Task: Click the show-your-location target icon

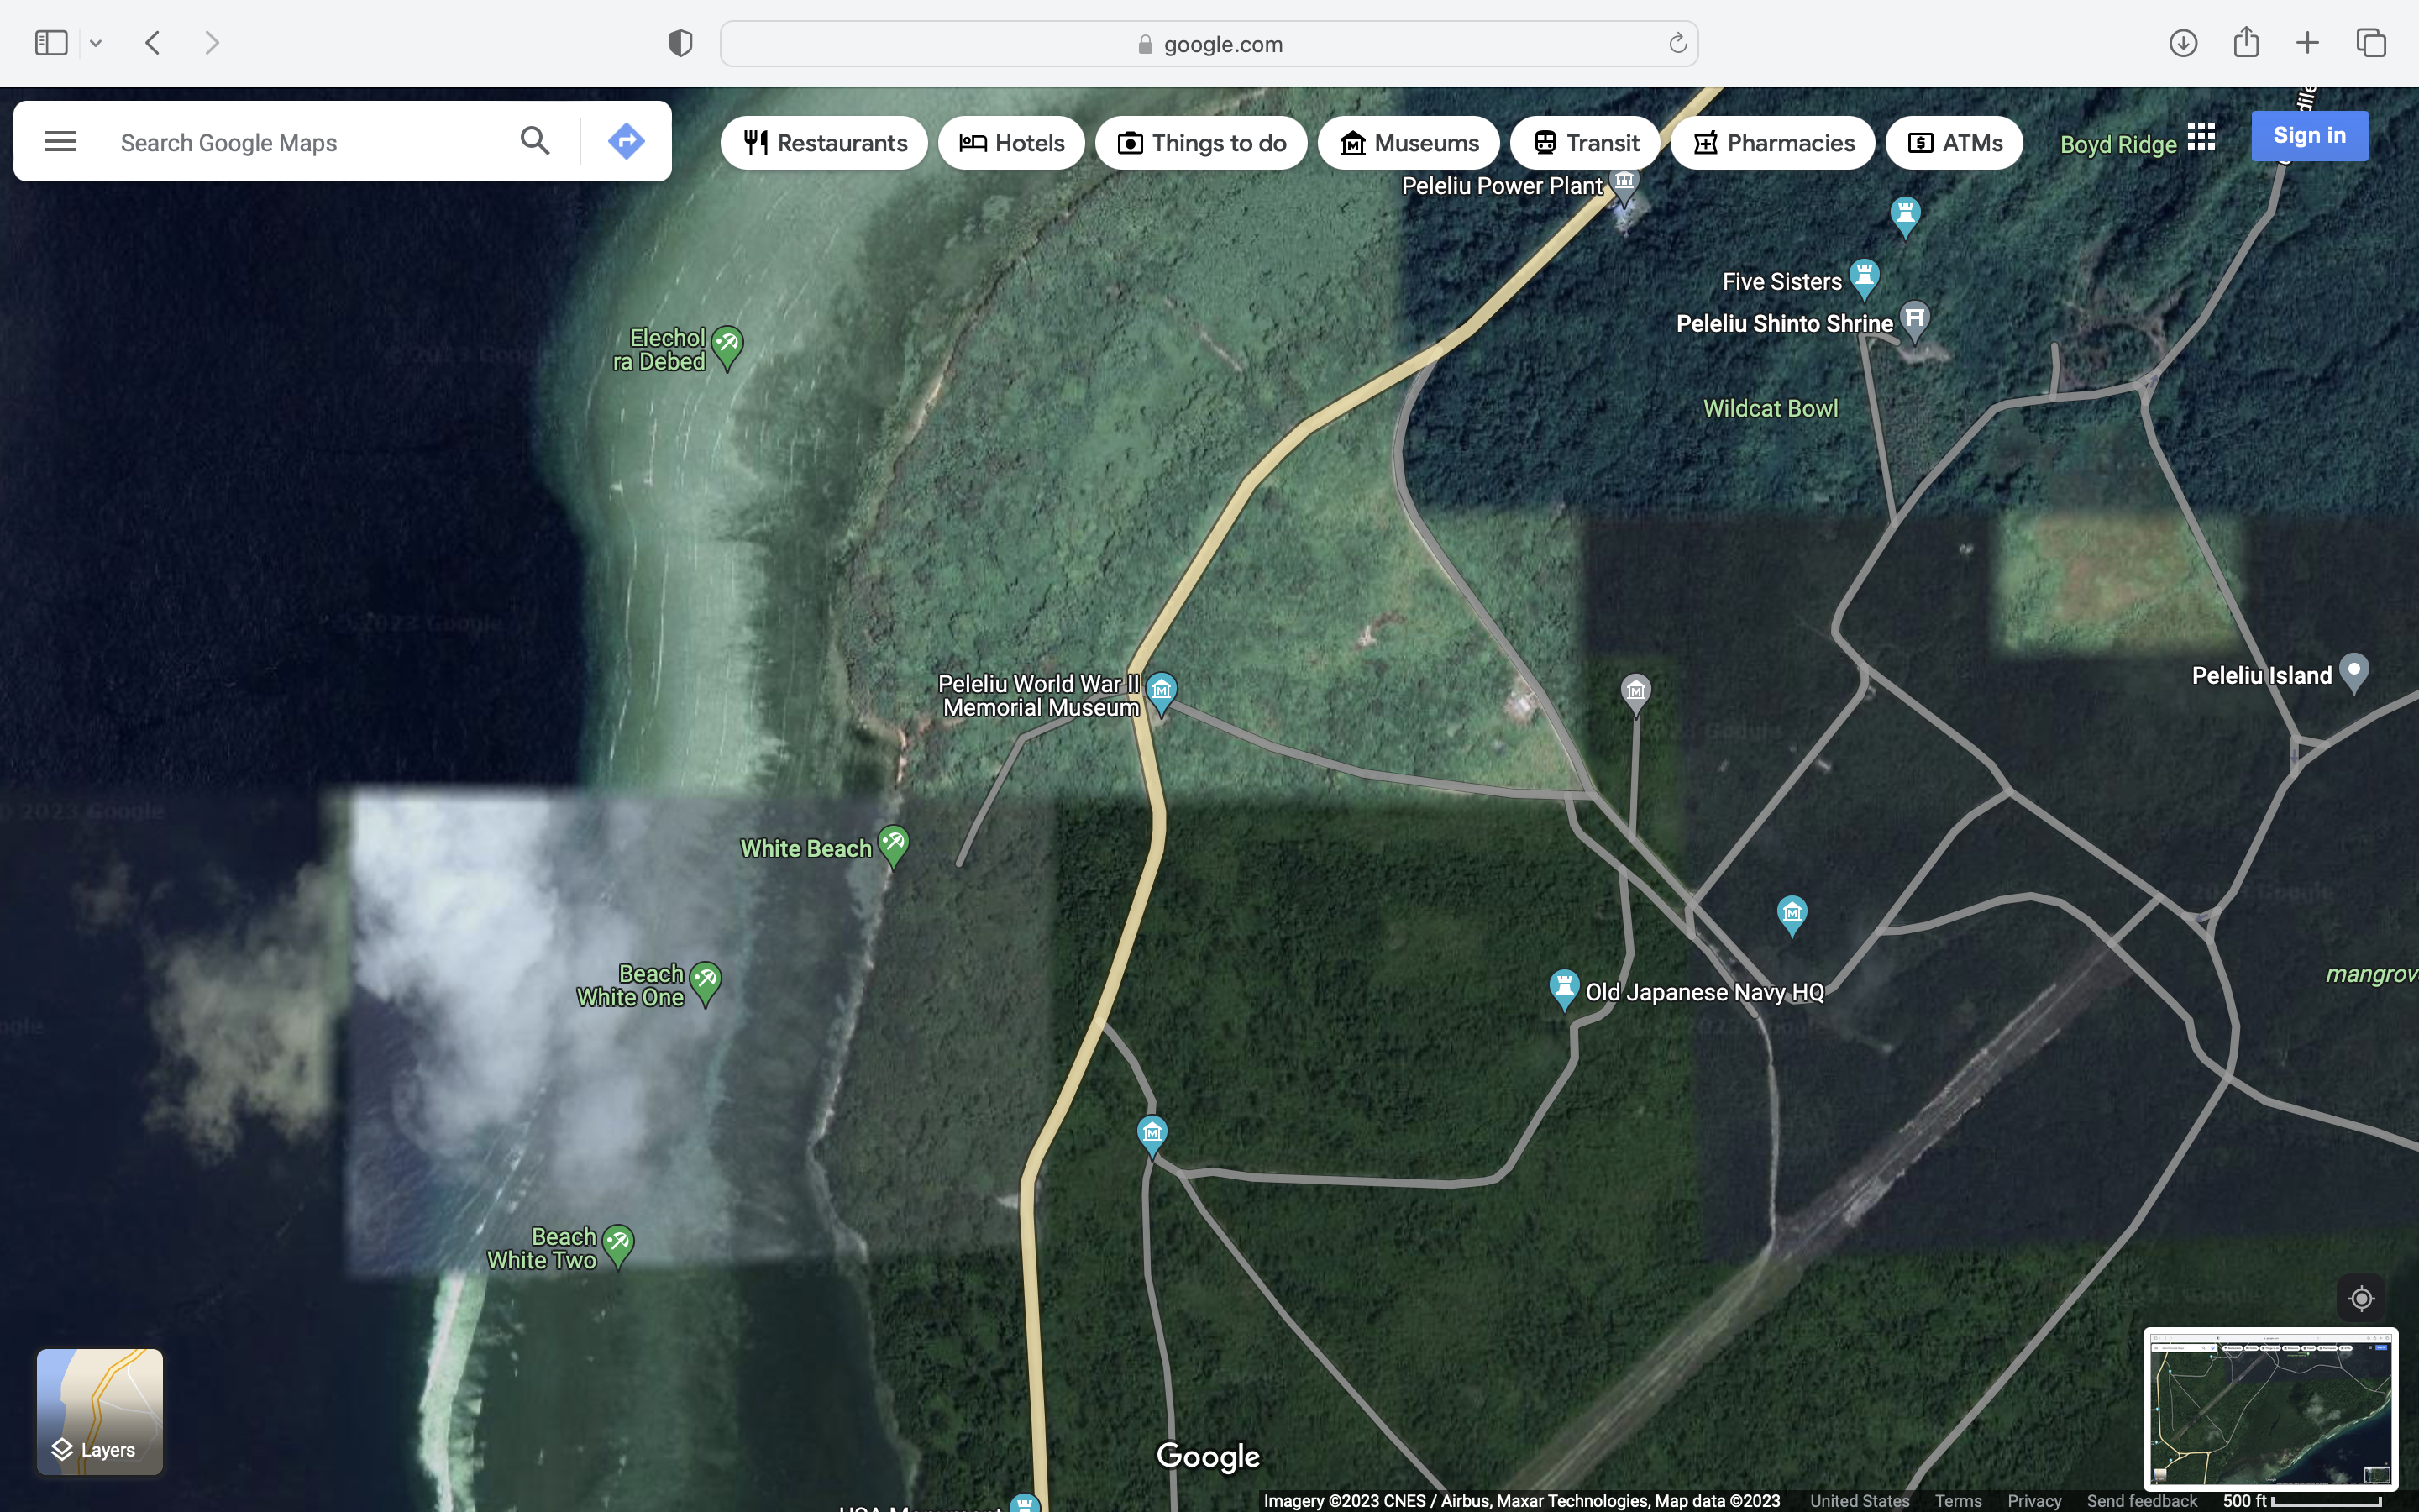Action: pyautogui.click(x=2361, y=1298)
